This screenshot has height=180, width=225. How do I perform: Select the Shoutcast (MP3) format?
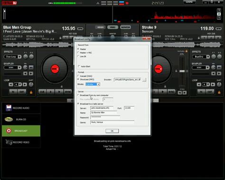click(x=78, y=79)
